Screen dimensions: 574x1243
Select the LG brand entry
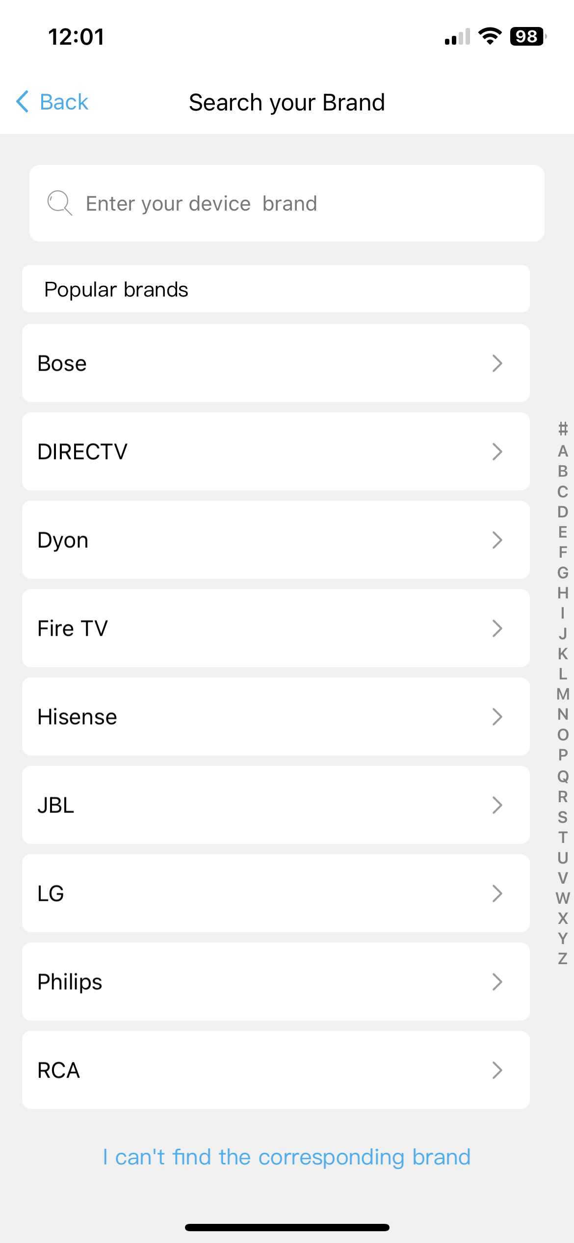coord(275,893)
